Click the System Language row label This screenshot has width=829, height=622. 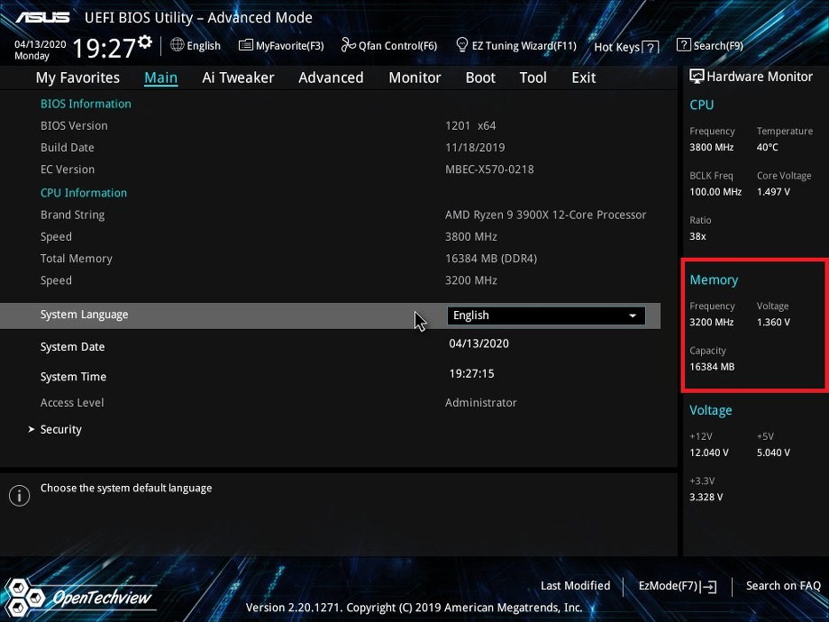coord(84,315)
